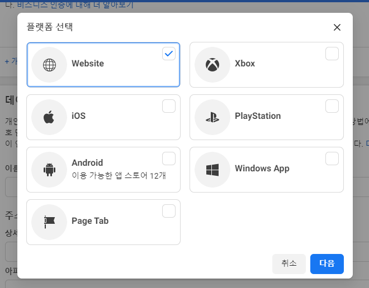This screenshot has width=369, height=288.
Task: Select the Xbox label text
Action: coord(245,64)
